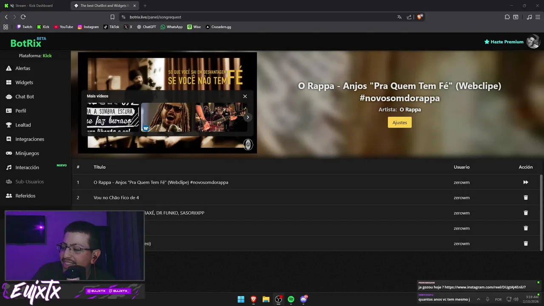The height and width of the screenshot is (306, 544).
Task: Click the Referidos users icon
Action: (x=9, y=196)
